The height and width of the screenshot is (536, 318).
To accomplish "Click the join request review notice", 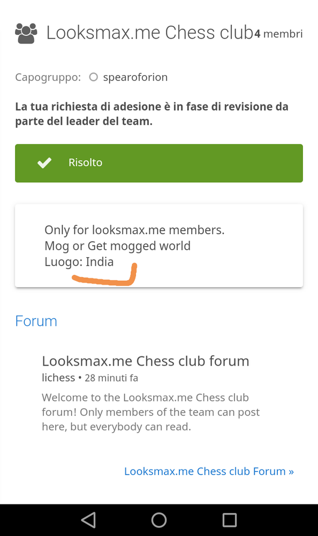I will coord(152,114).
